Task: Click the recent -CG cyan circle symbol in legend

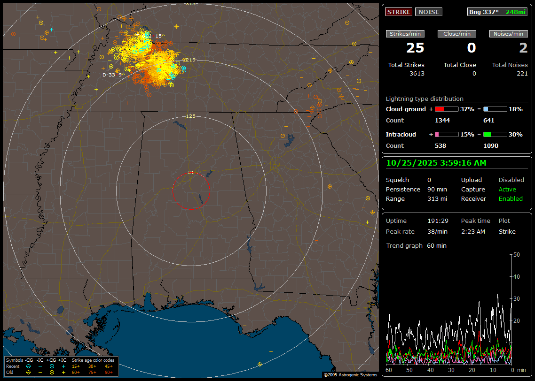Action: coord(29,366)
